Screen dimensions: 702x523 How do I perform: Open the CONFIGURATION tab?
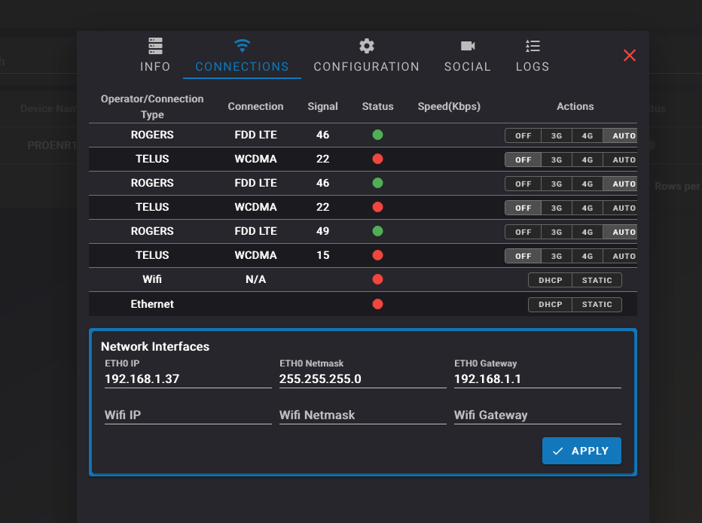366,55
